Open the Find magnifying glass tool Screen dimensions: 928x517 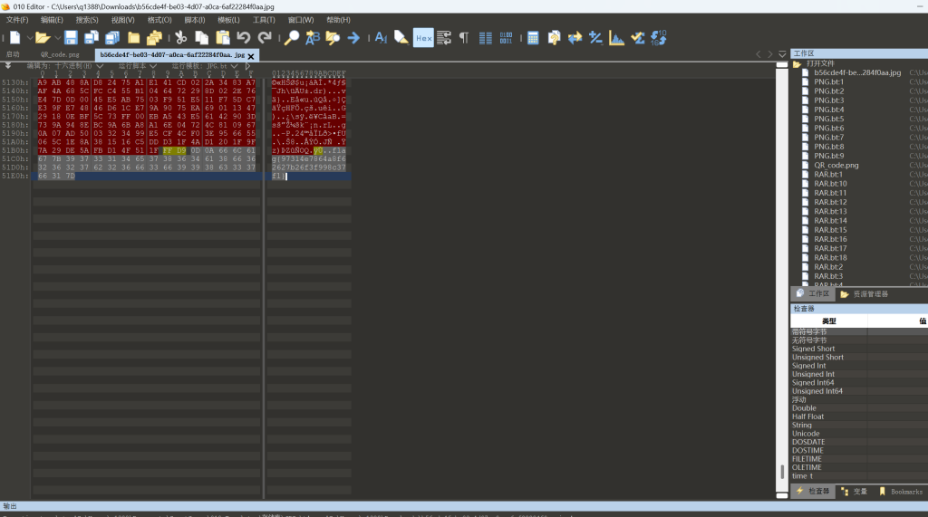point(291,38)
